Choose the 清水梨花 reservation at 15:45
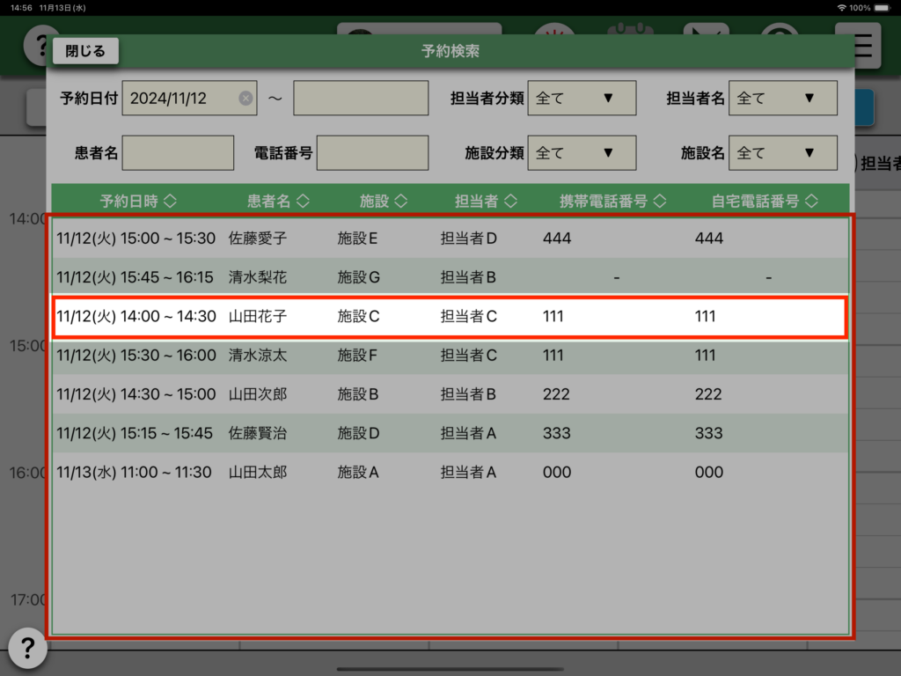901x676 pixels. (450, 277)
